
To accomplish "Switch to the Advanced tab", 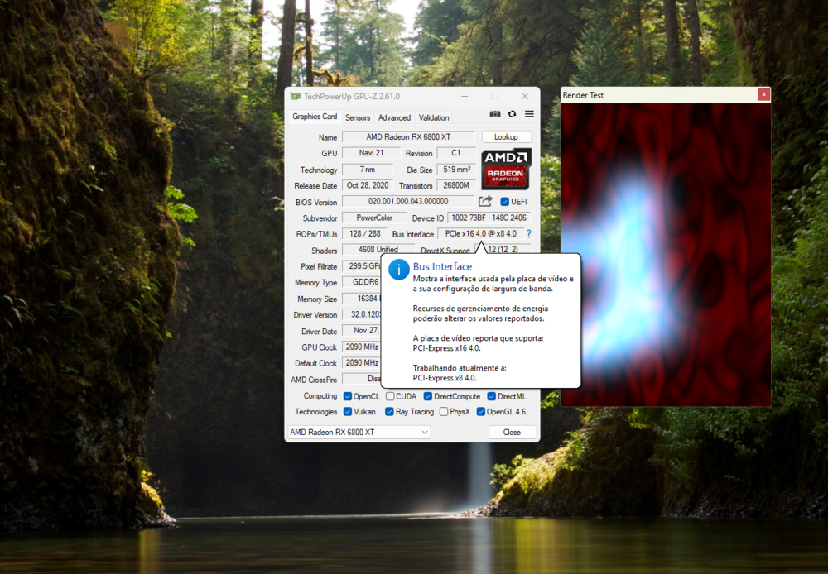I will 394,117.
